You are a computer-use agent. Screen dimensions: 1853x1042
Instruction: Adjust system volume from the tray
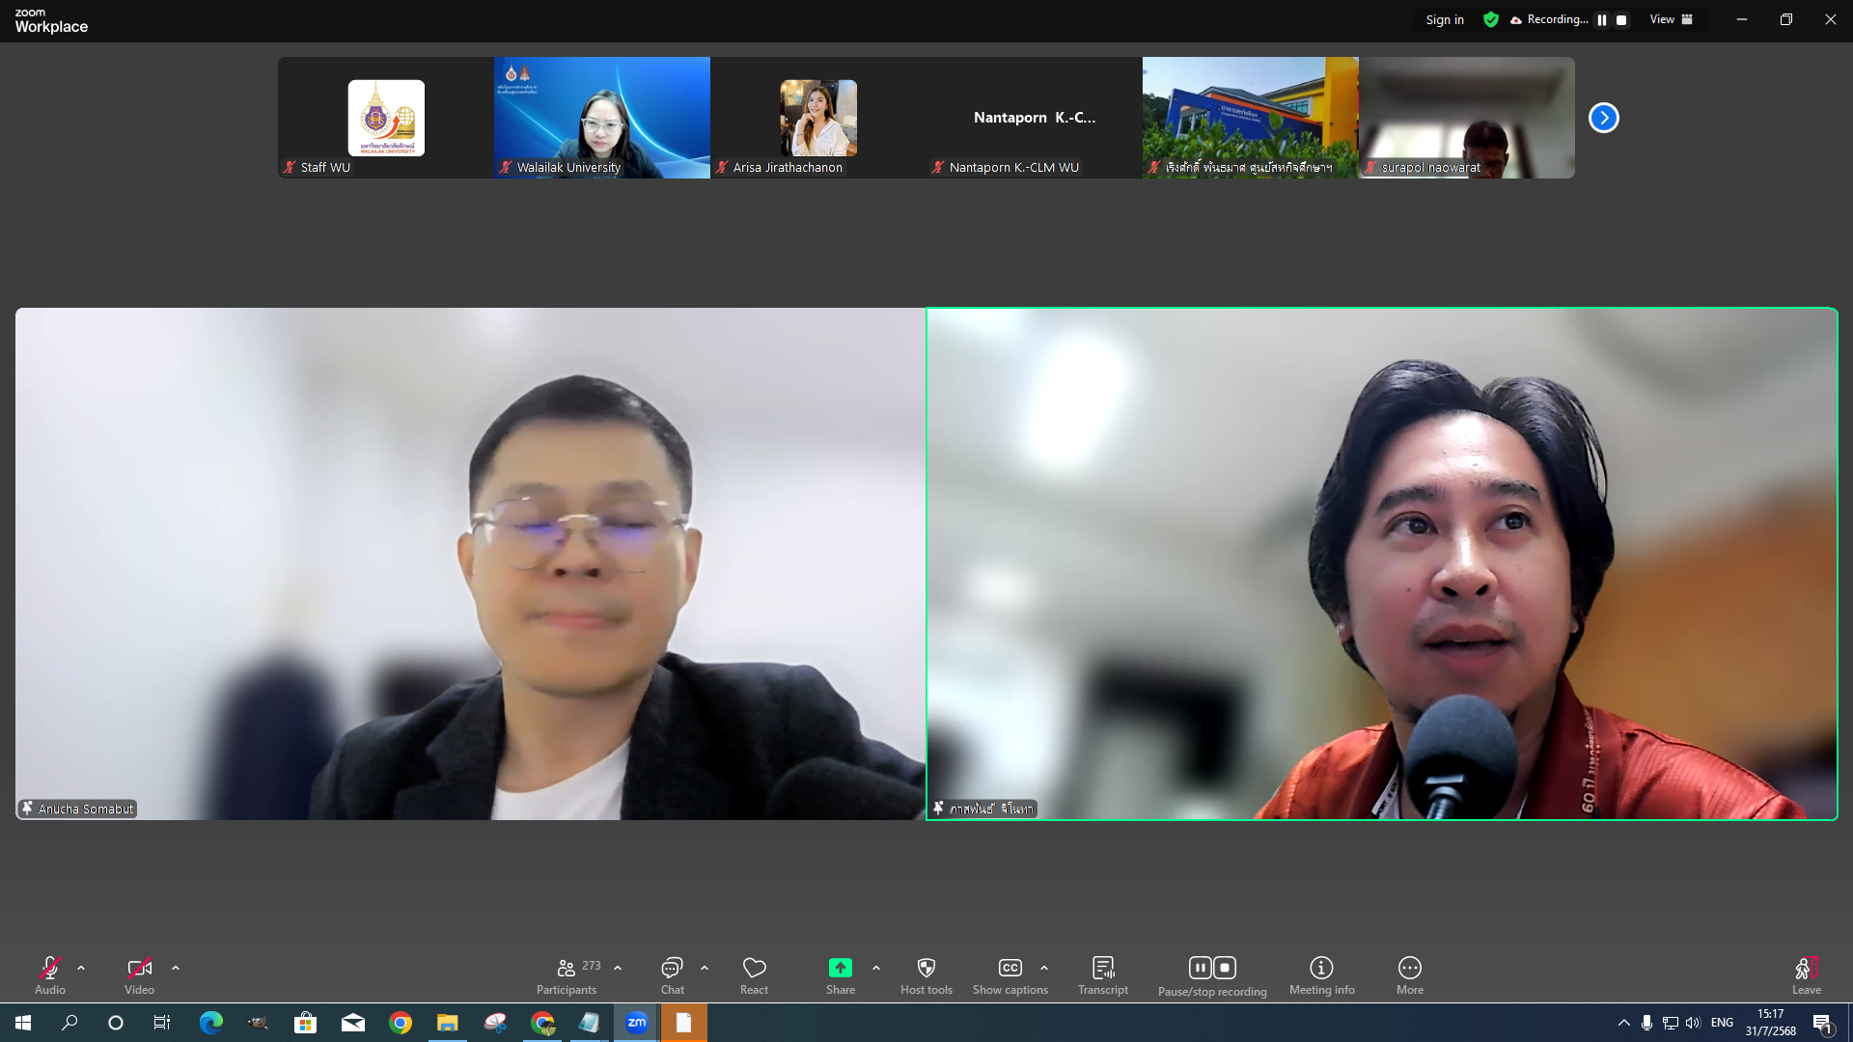(1693, 1023)
